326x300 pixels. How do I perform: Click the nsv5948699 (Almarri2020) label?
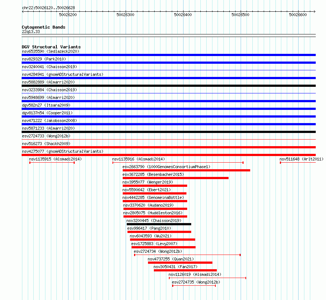point(48,97)
